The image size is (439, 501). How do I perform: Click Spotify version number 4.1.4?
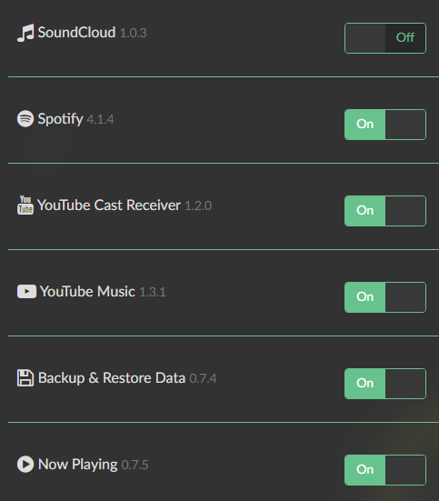click(100, 120)
